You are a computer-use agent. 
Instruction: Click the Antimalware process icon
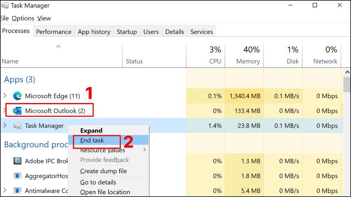pyautogui.click(x=18, y=191)
